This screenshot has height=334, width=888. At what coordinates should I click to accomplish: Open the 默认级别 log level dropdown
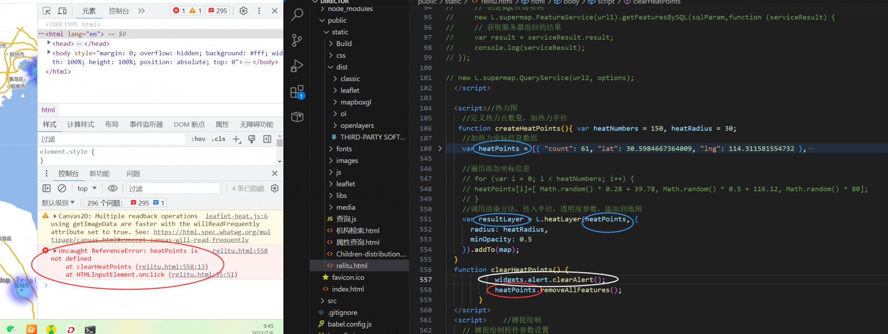pyautogui.click(x=58, y=202)
